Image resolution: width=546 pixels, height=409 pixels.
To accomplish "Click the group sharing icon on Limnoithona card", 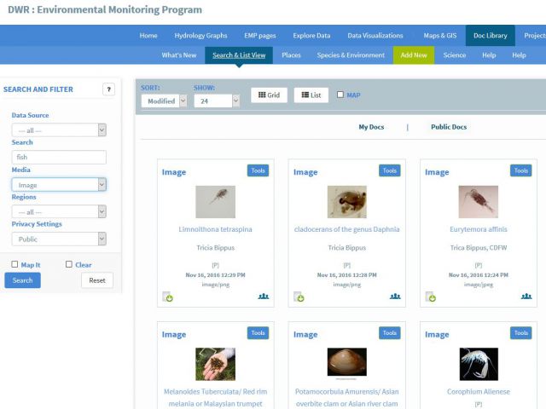I will pyautogui.click(x=264, y=297).
